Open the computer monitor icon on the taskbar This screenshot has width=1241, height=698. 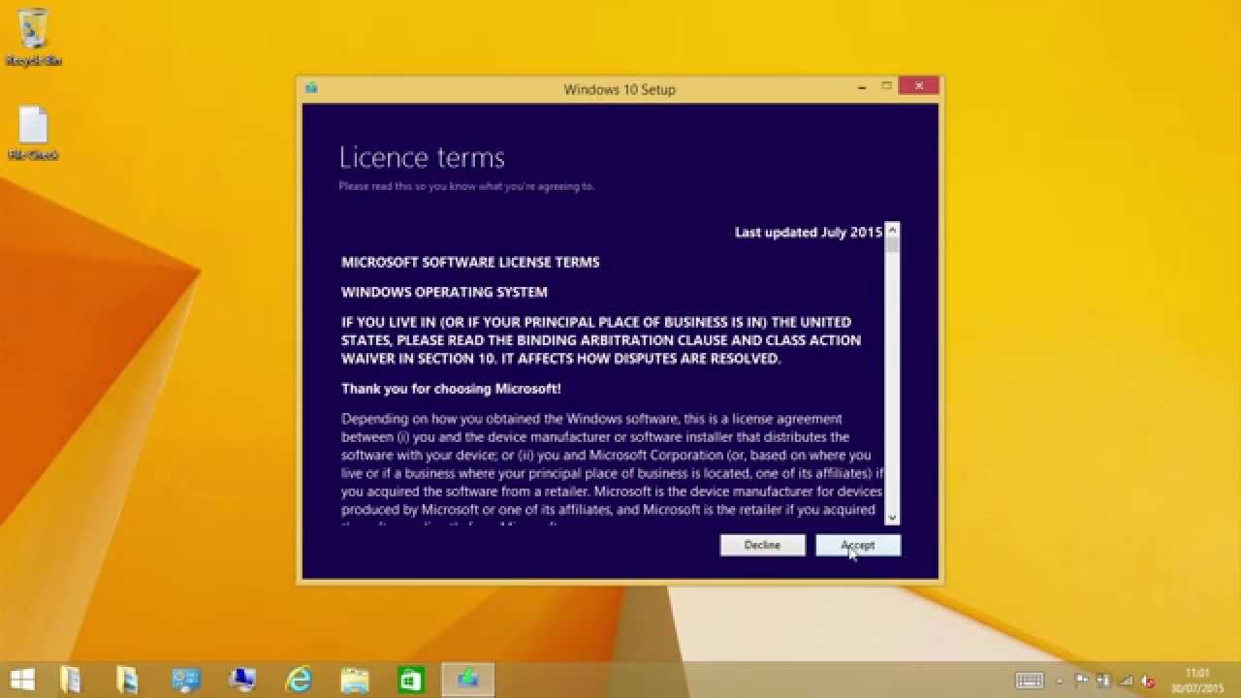coord(240,680)
